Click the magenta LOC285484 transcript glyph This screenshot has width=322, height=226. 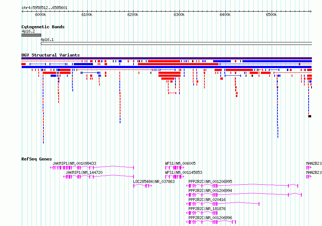click(x=143, y=186)
